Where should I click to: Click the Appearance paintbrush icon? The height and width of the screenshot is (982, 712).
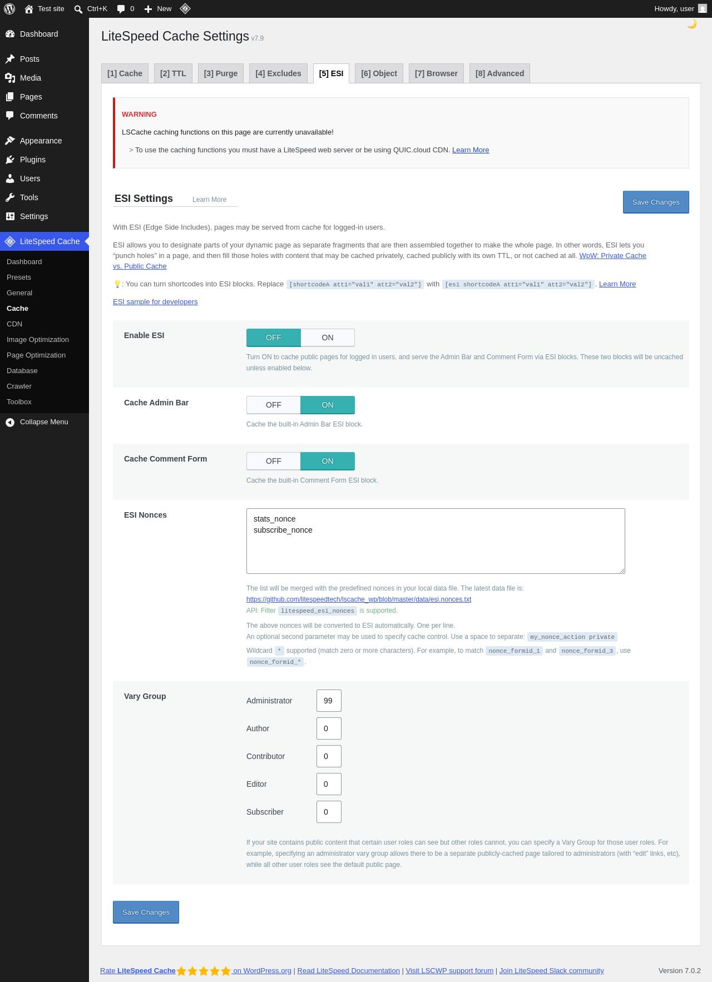point(10,141)
